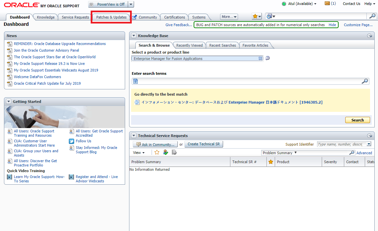Collapse the Knowledge Base panel
Image resolution: width=378 pixels, height=231 pixels.
(x=133, y=36)
